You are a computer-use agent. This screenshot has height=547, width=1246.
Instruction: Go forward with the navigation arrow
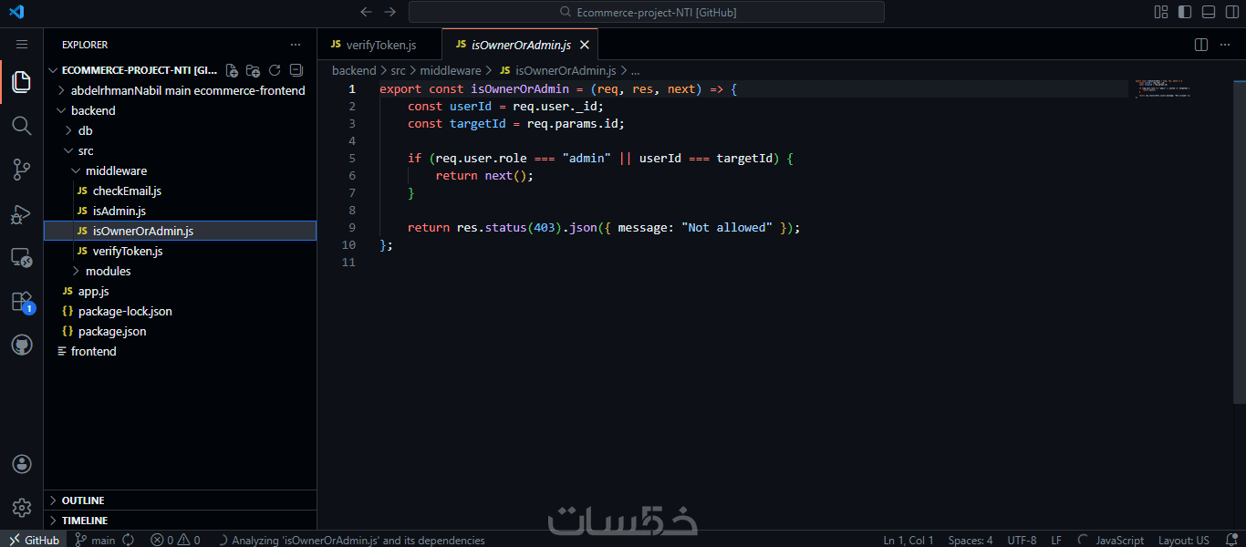(x=390, y=12)
